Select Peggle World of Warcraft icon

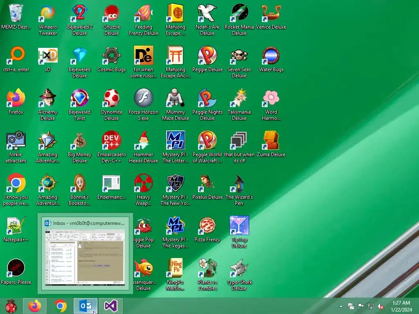pos(207,140)
